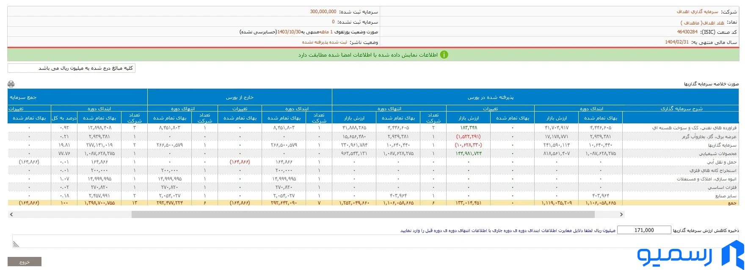745x270 pixels.
Task: Click header خارج از بورس
Action: click(x=240, y=97)
